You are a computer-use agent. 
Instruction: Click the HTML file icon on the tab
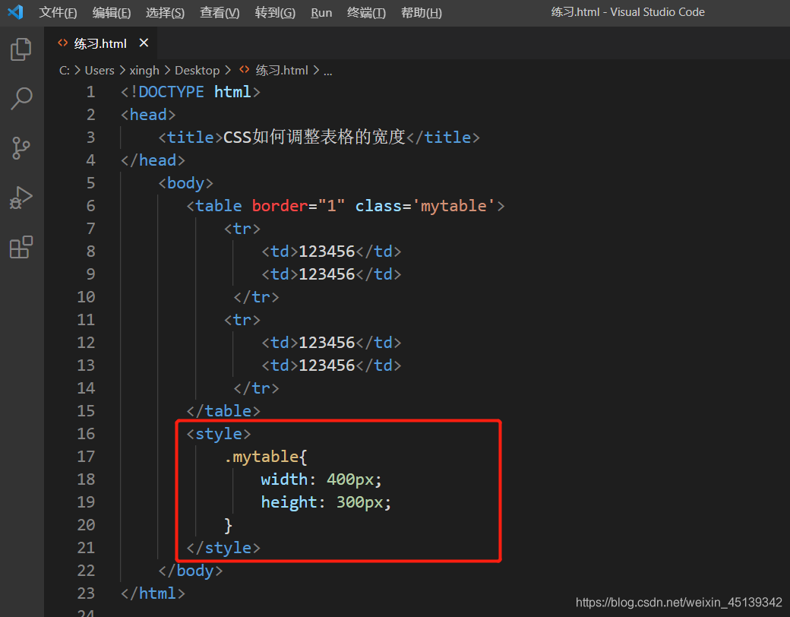point(62,43)
